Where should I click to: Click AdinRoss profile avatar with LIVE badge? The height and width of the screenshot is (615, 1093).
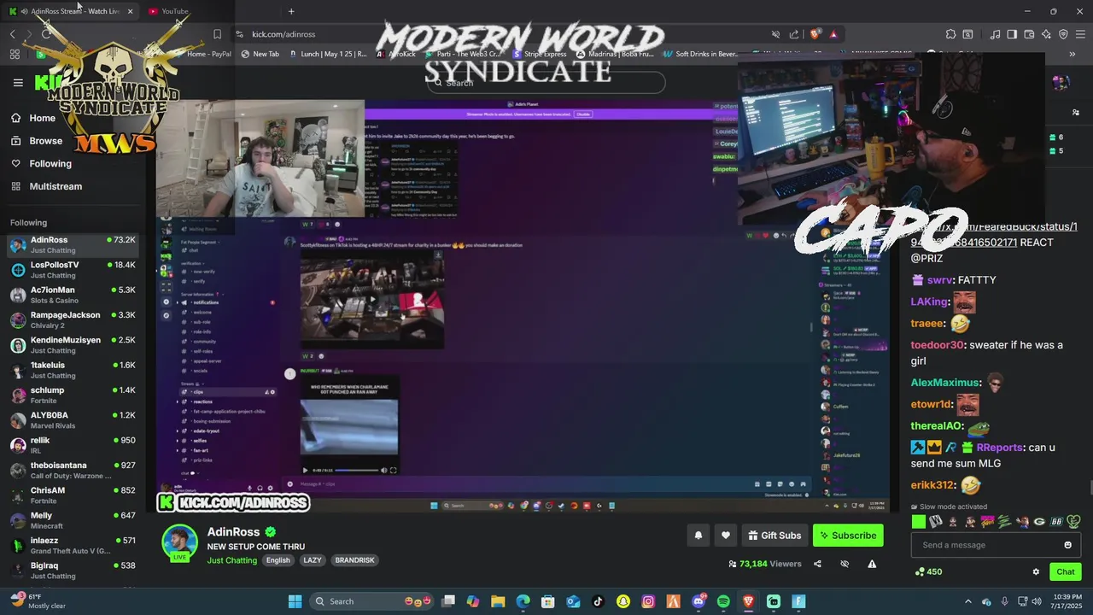(179, 543)
